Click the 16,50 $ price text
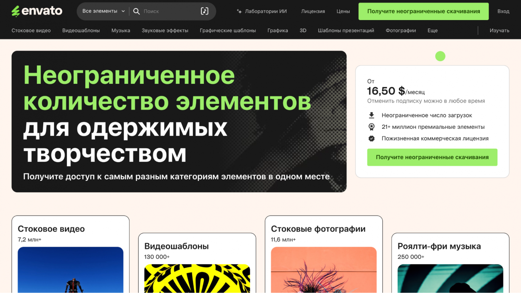Image resolution: width=521 pixels, height=293 pixels. click(386, 91)
